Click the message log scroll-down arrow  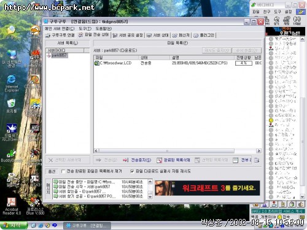pos(150,197)
